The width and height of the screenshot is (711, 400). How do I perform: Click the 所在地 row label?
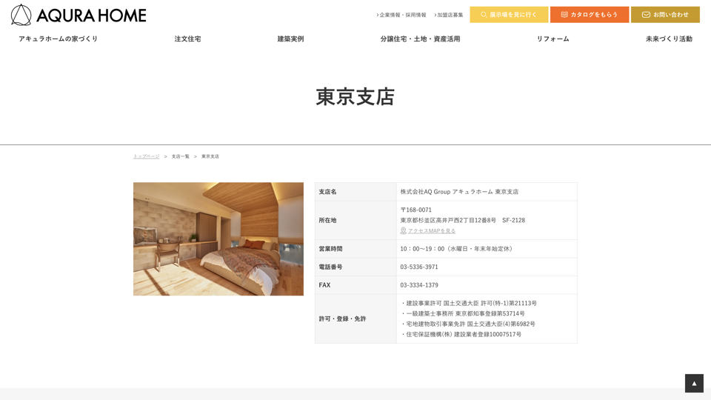pos(327,221)
